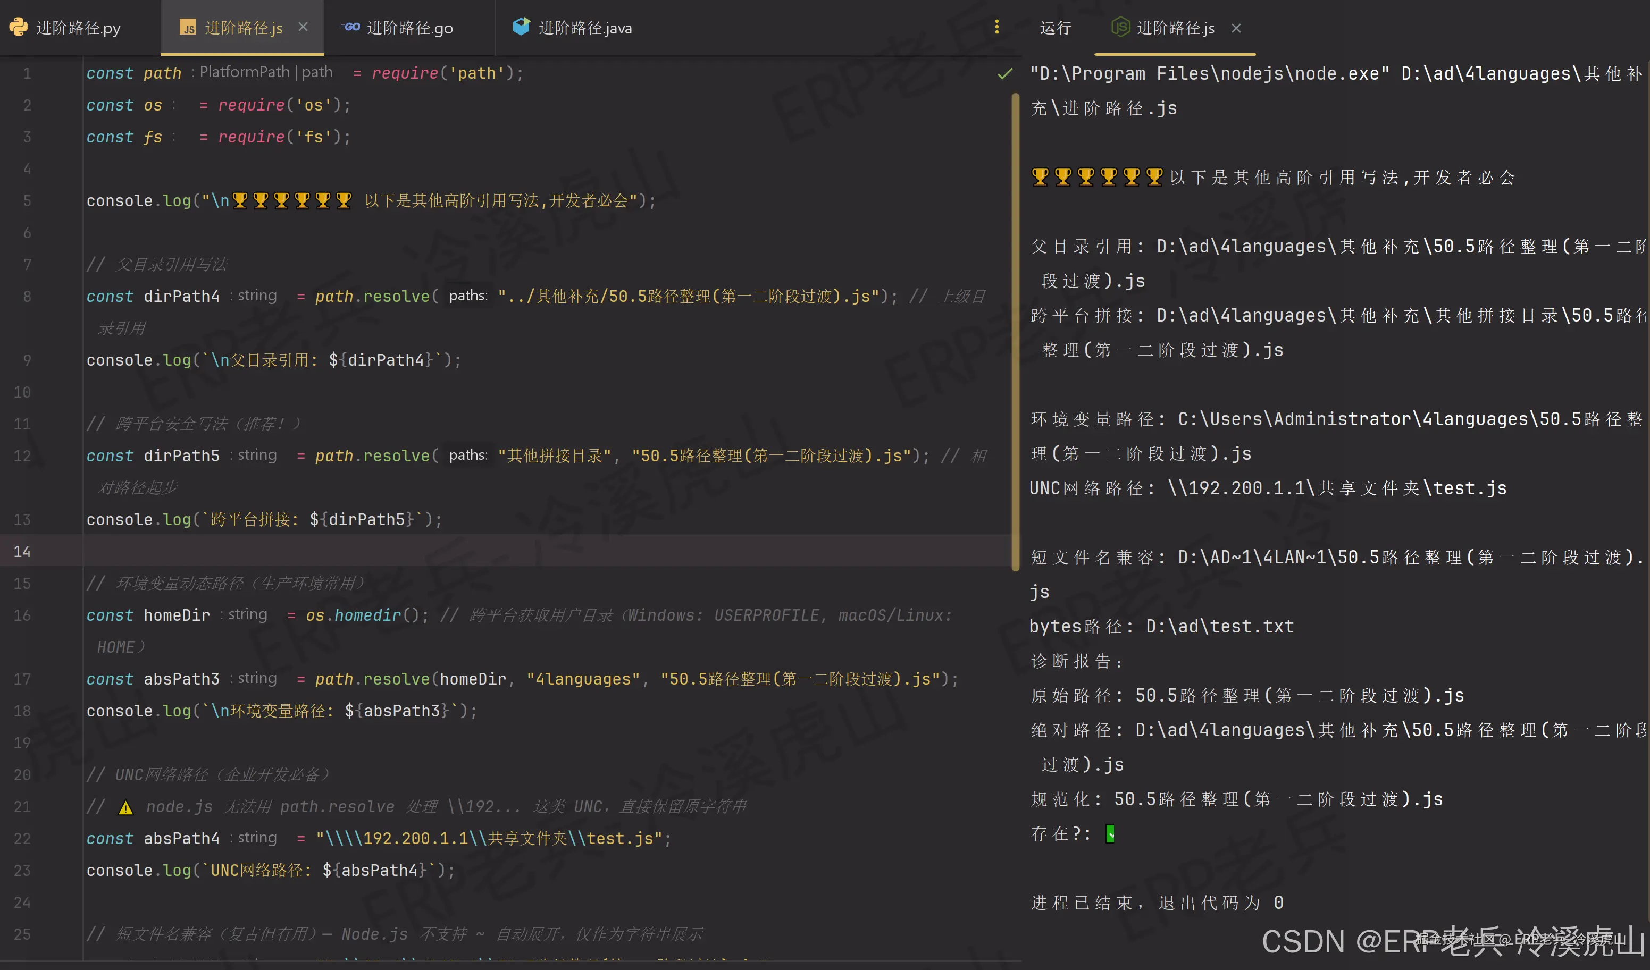The image size is (1650, 970).
Task: Click the Python file icon on the 进阶路径.py tab
Action: pyautogui.click(x=18, y=27)
